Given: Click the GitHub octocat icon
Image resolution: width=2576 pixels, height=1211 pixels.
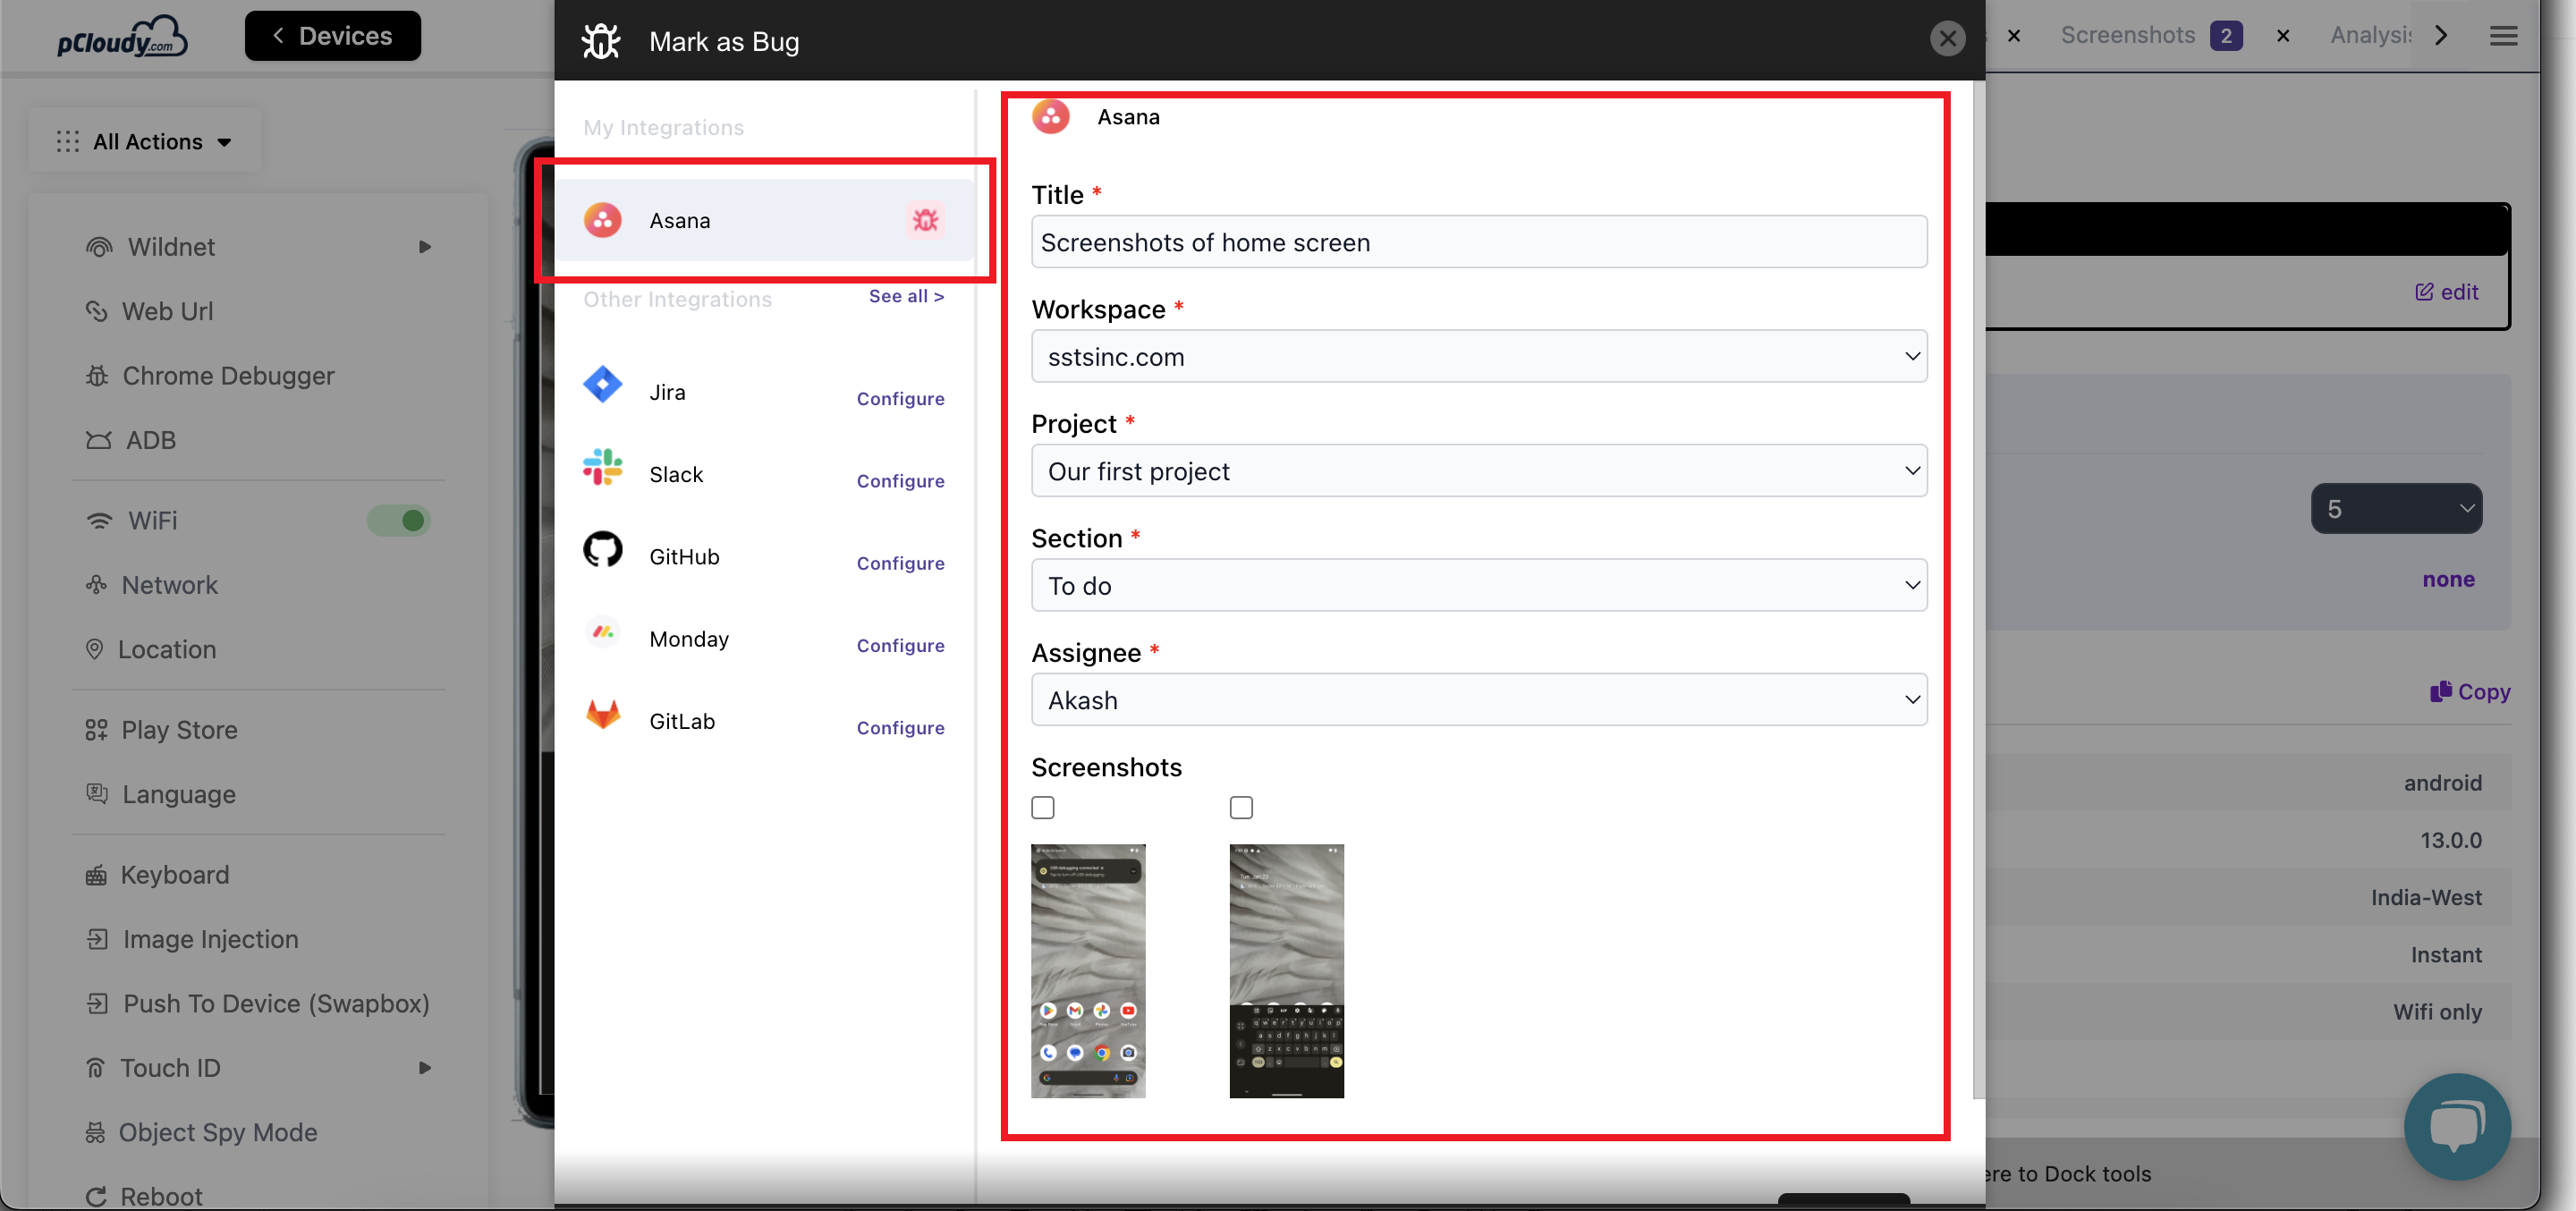Looking at the screenshot, I should click(602, 549).
